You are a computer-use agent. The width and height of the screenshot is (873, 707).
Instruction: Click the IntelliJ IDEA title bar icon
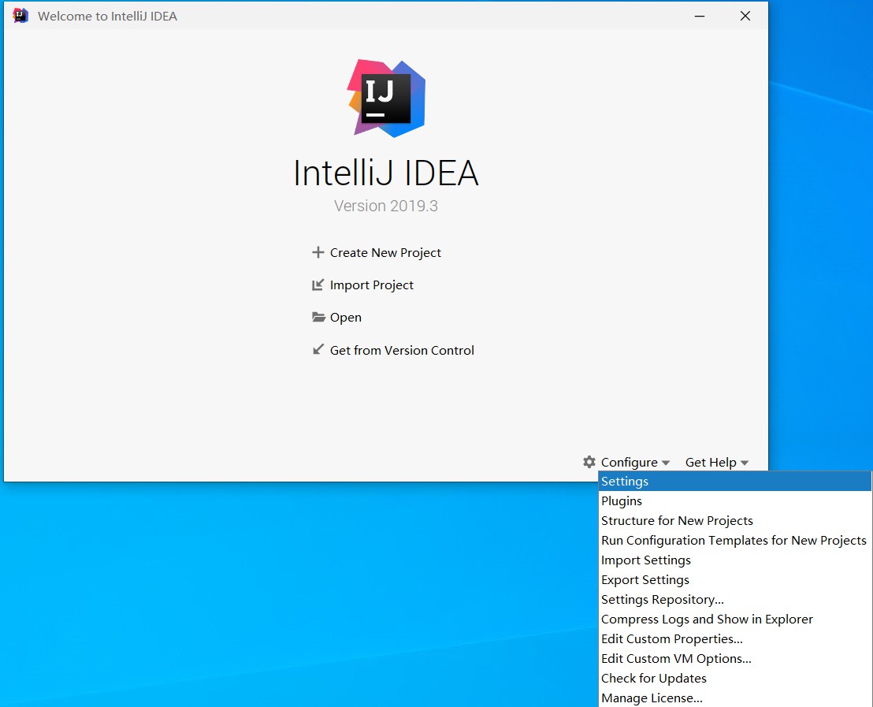pos(20,16)
